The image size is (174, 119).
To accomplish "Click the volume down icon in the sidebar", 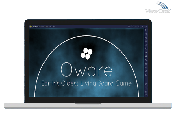I will coord(146,38).
